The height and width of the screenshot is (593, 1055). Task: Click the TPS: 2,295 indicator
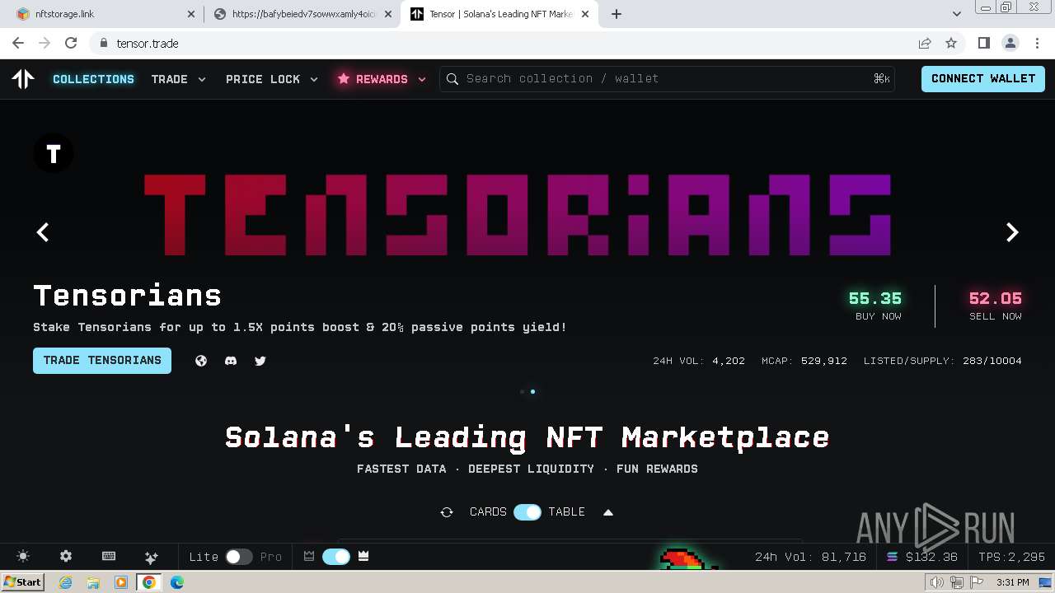(x=1012, y=557)
